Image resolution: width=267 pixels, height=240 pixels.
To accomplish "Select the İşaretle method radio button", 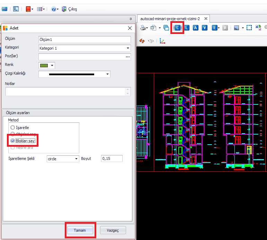I will pos(13,128).
